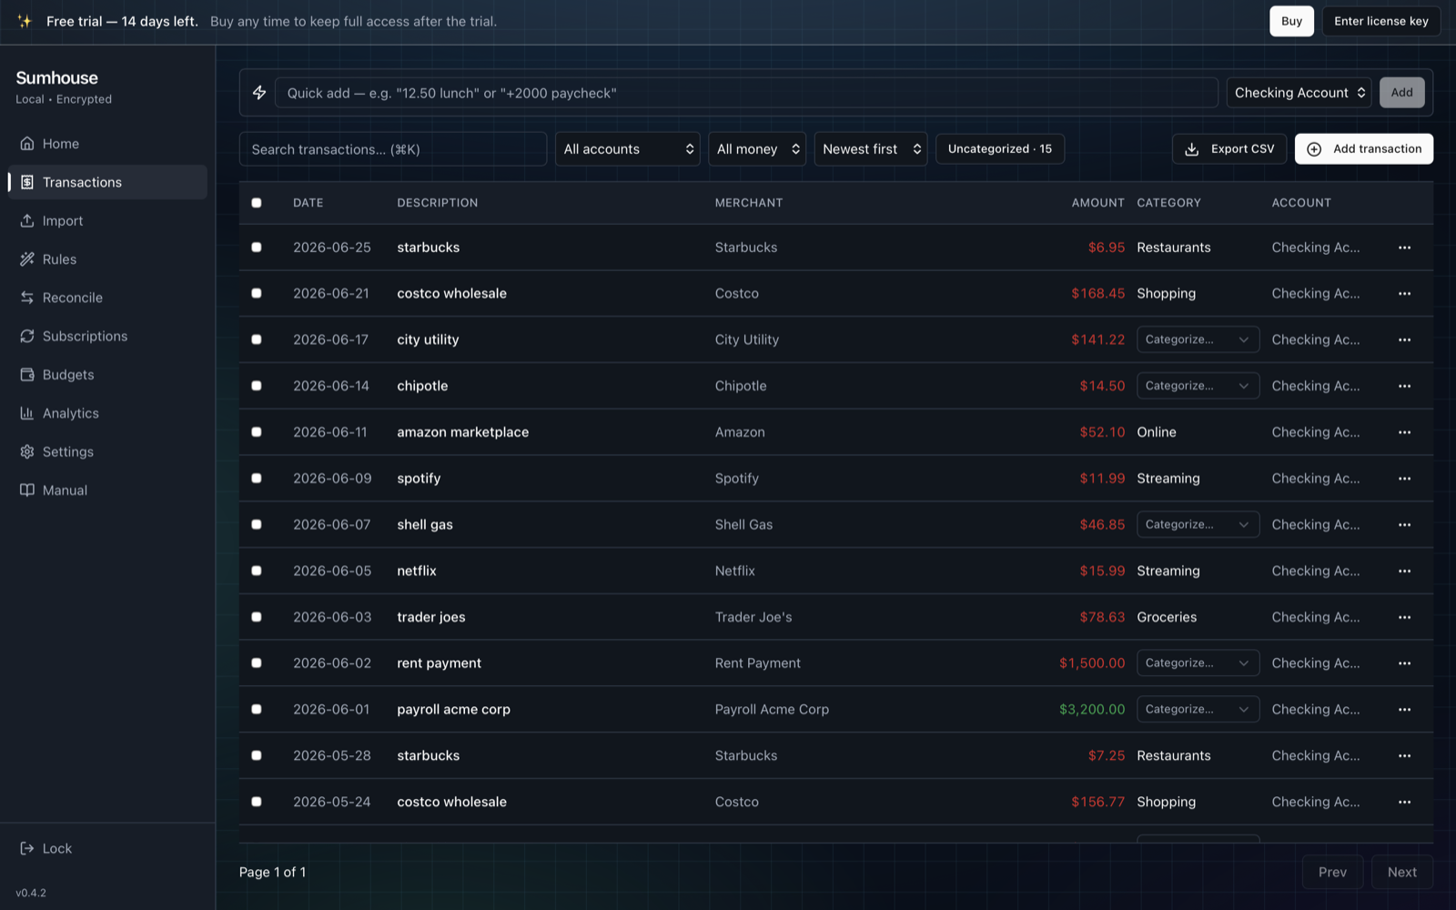Open the Checking Account quick-add selector

point(1299,93)
